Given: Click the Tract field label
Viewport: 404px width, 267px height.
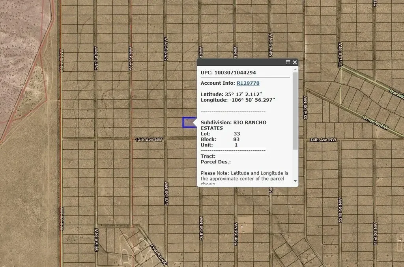Looking at the screenshot, I should click(208, 156).
